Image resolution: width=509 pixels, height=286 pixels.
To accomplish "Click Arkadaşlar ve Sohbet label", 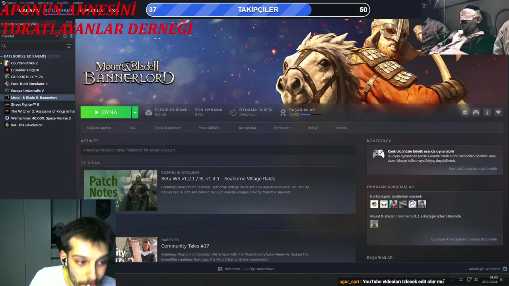I will click(x=485, y=269).
